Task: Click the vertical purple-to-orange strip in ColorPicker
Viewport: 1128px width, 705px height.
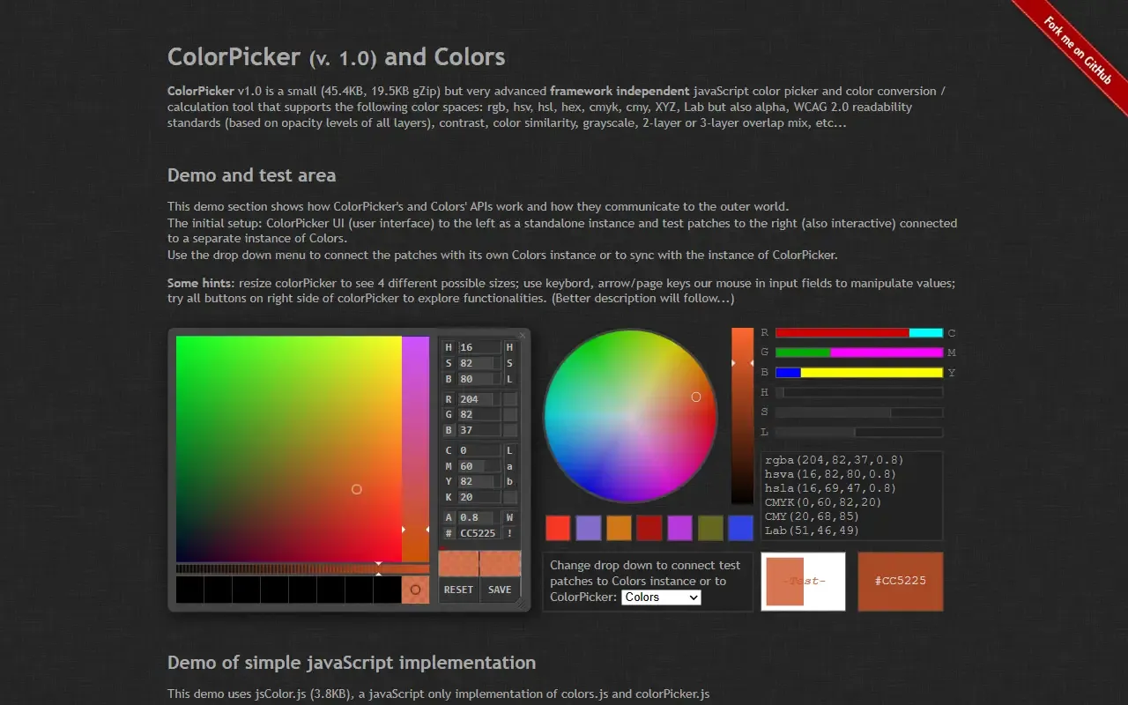Action: tap(416, 449)
